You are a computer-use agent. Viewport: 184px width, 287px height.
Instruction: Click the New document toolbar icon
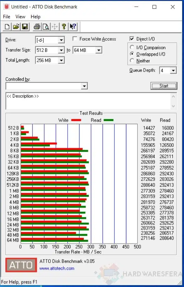point(7,27)
